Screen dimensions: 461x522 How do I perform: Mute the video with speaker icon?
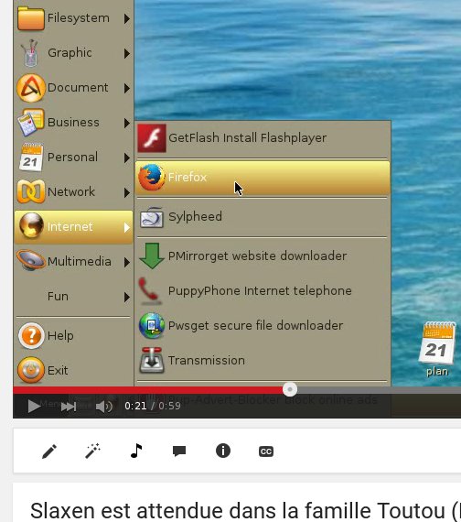[x=103, y=407]
